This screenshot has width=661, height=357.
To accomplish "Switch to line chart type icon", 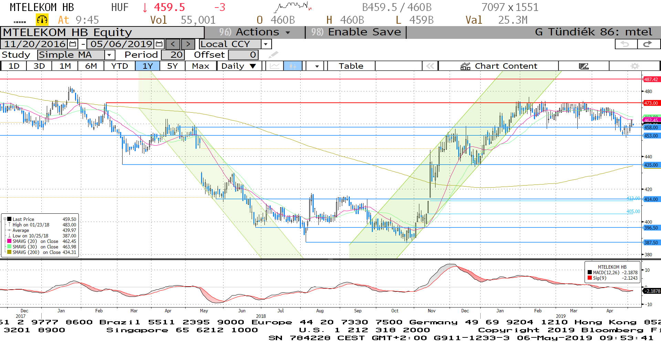I will coord(275,66).
